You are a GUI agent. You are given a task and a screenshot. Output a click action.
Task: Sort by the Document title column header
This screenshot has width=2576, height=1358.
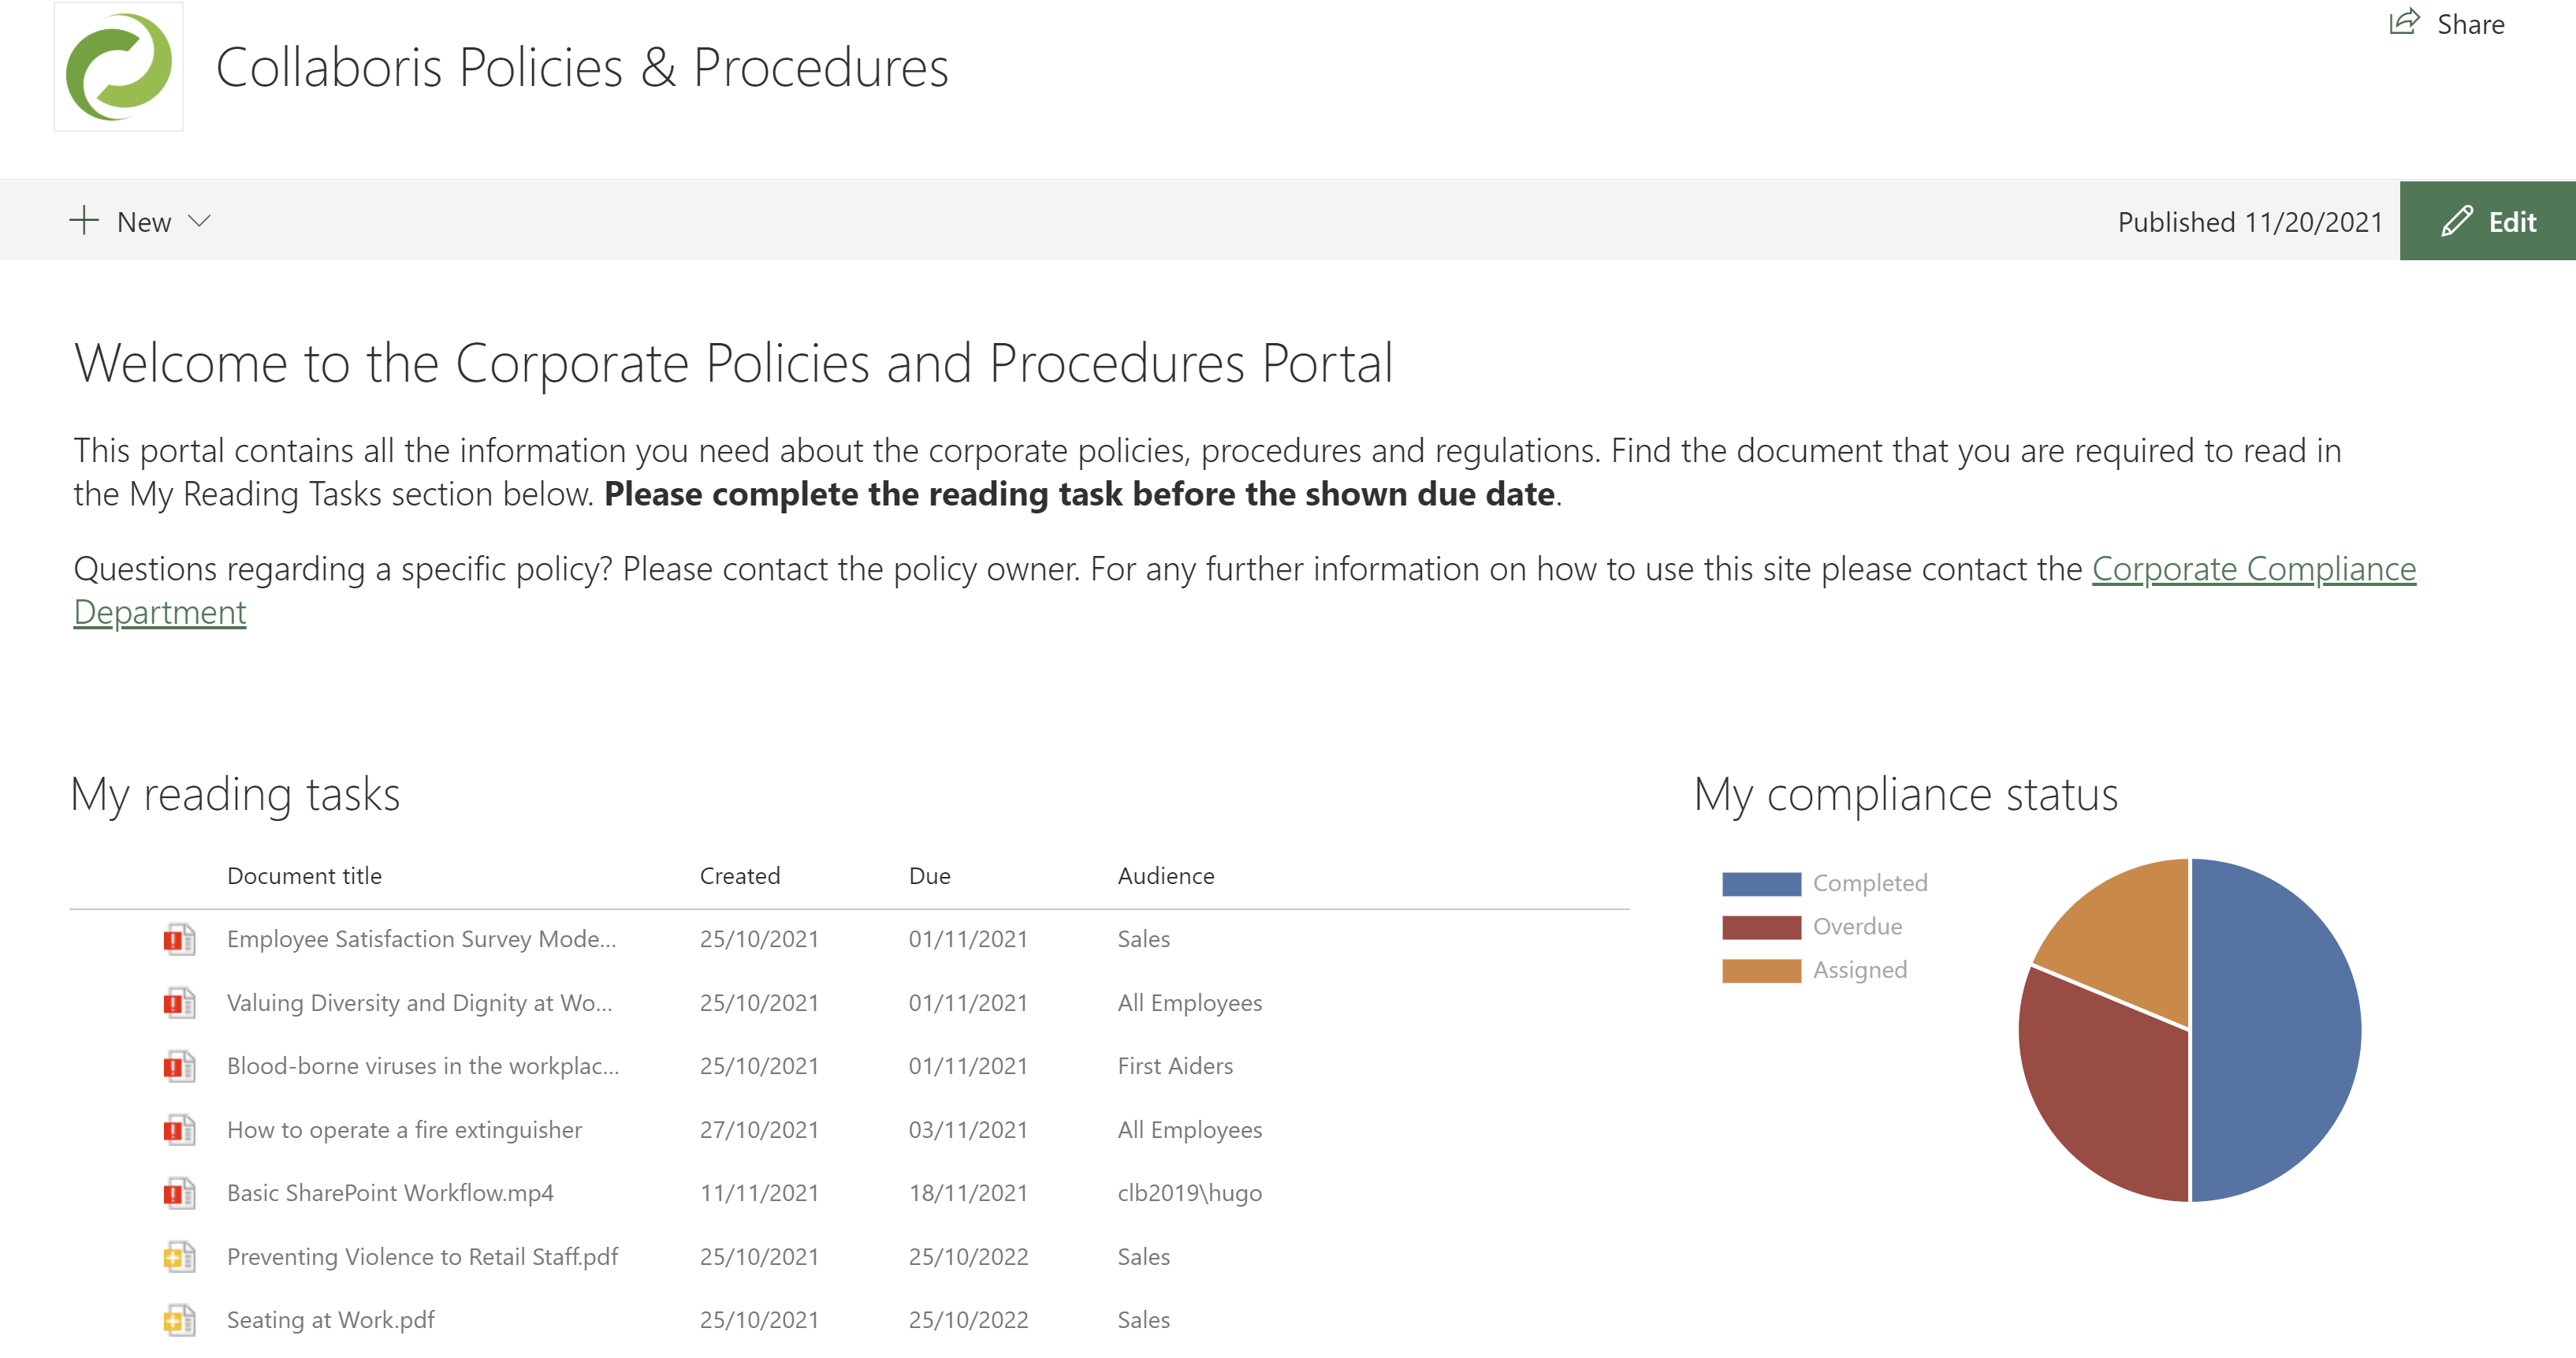click(x=304, y=875)
